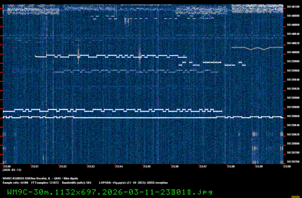
Task: Click the 23:37 time tick label
Action: [203, 166]
